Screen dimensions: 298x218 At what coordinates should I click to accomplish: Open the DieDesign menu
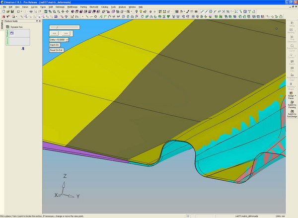click(60, 7)
